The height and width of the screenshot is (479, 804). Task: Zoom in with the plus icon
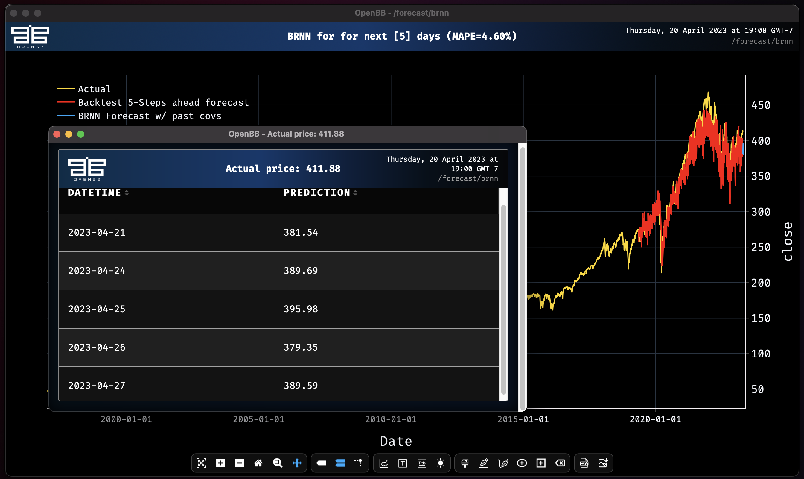pyautogui.click(x=220, y=463)
